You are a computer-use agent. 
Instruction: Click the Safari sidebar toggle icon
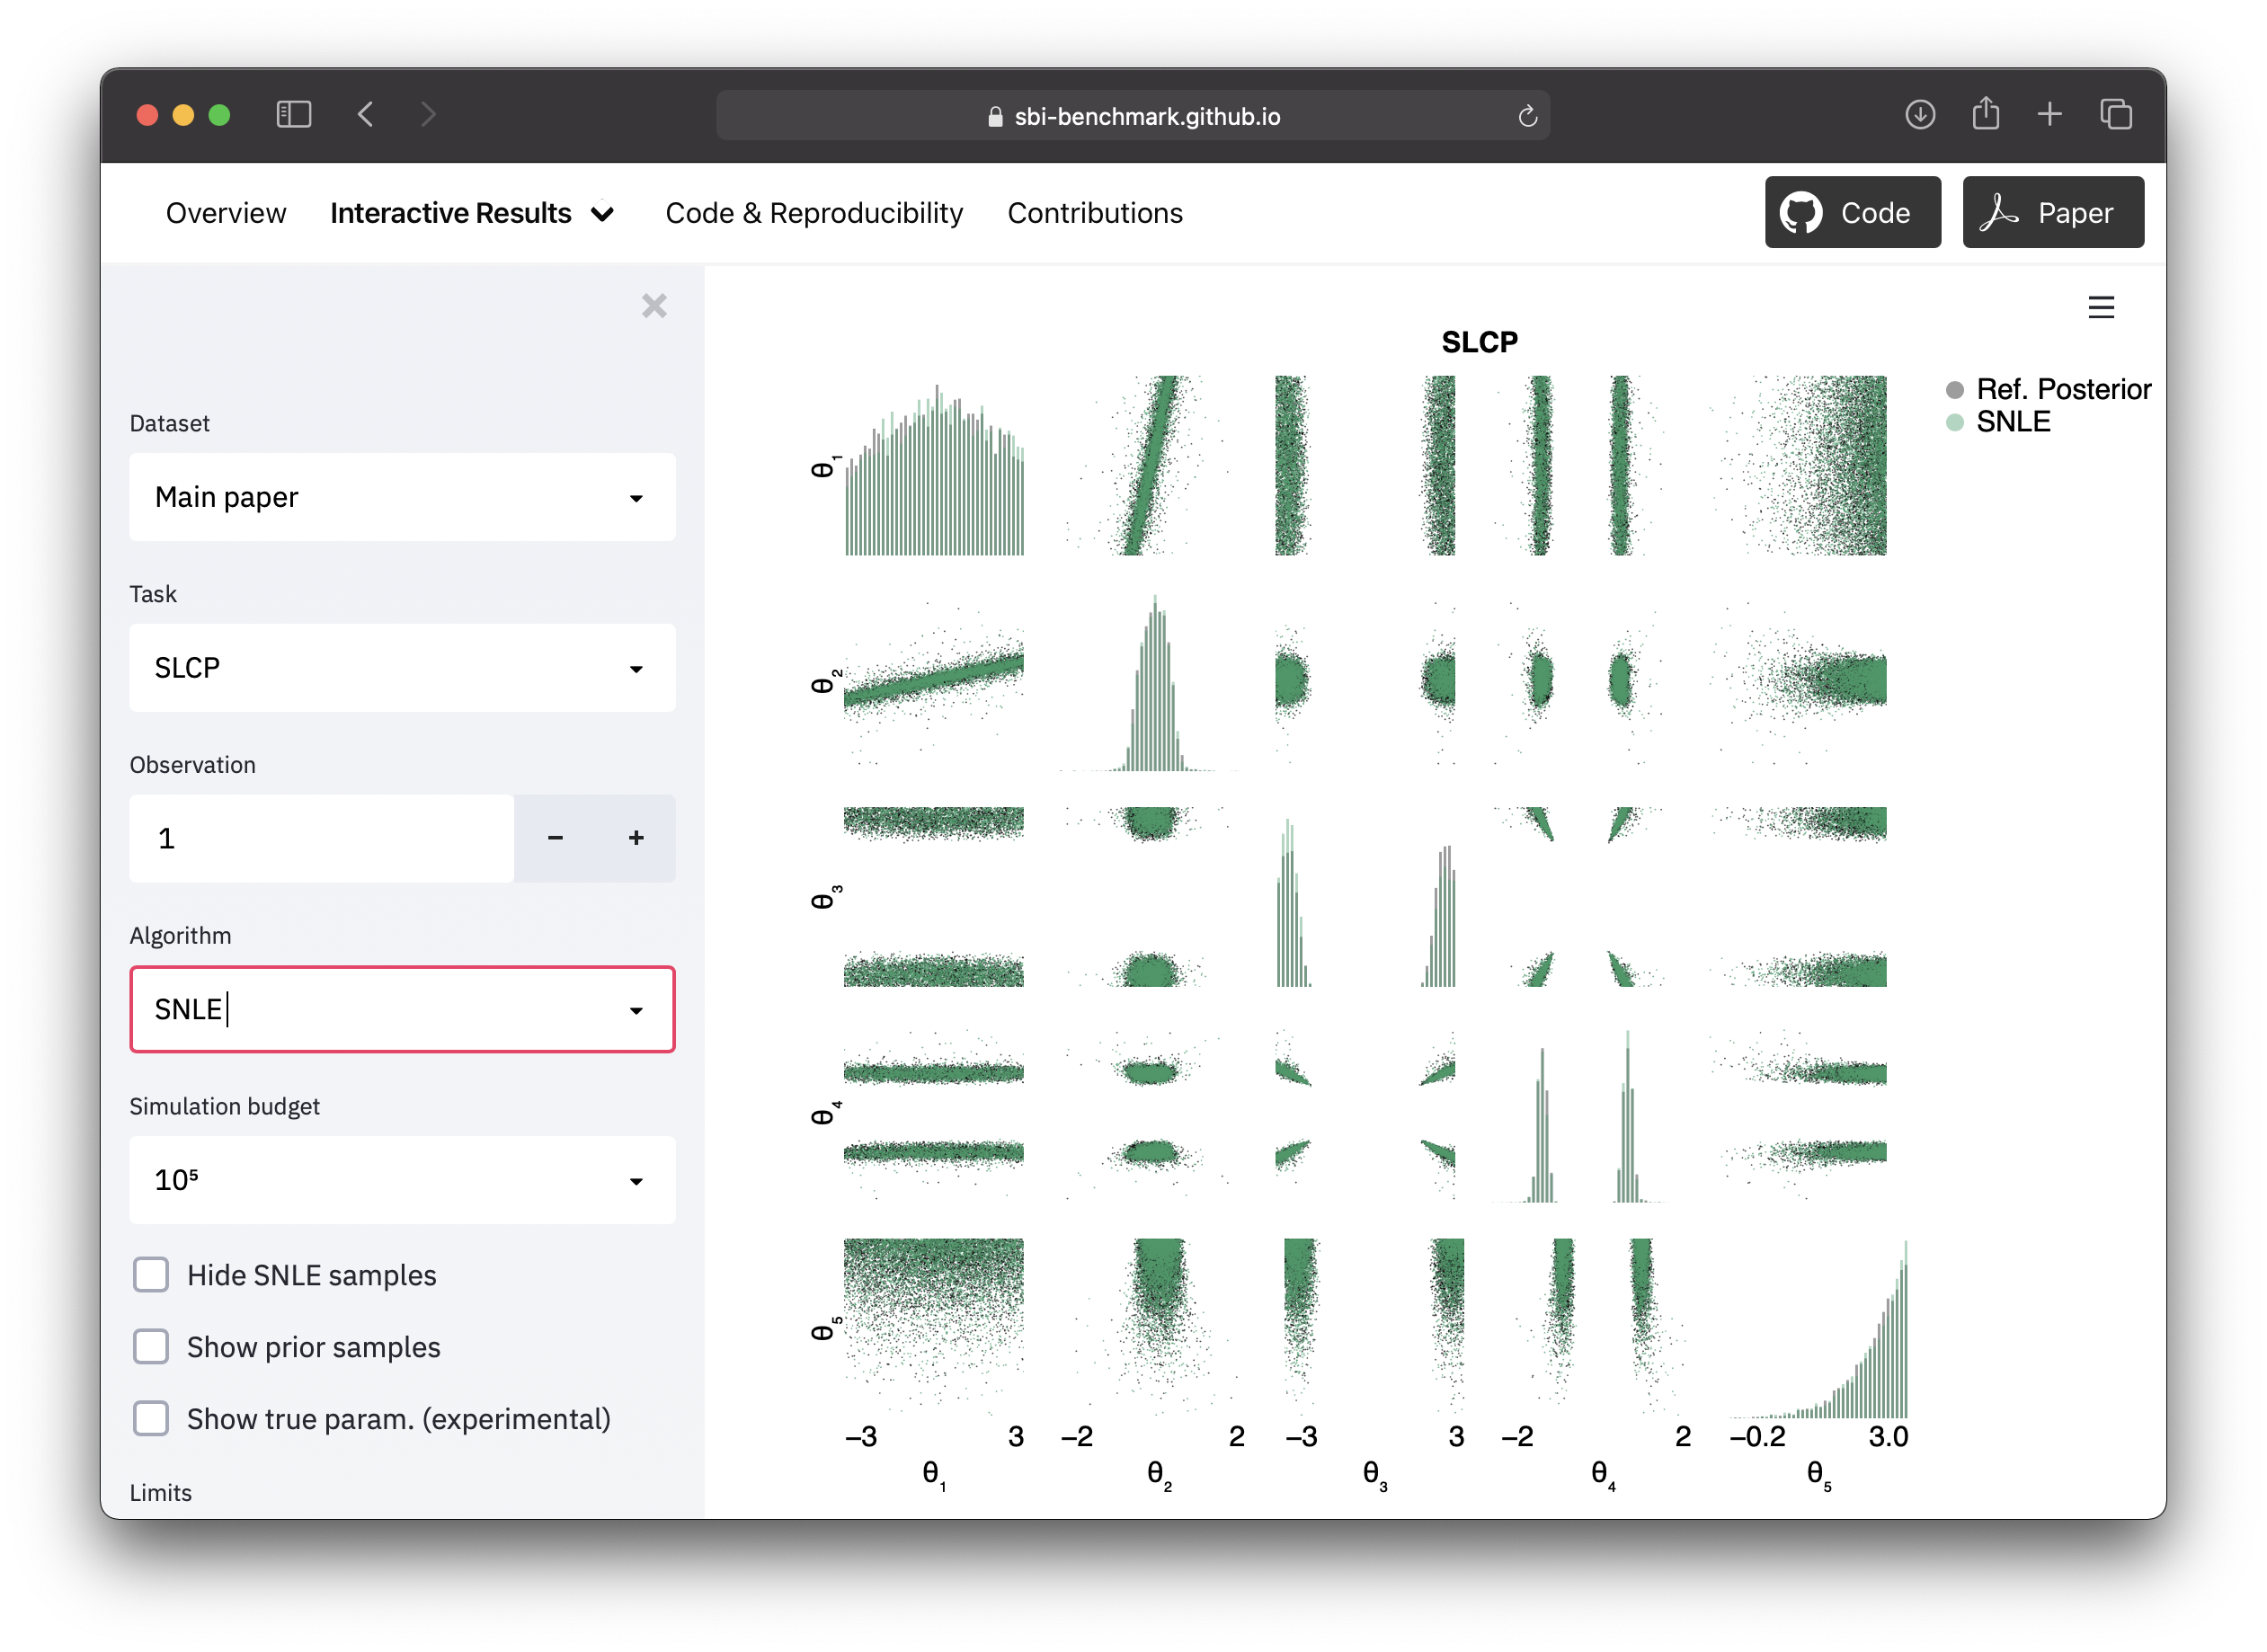tap(293, 114)
